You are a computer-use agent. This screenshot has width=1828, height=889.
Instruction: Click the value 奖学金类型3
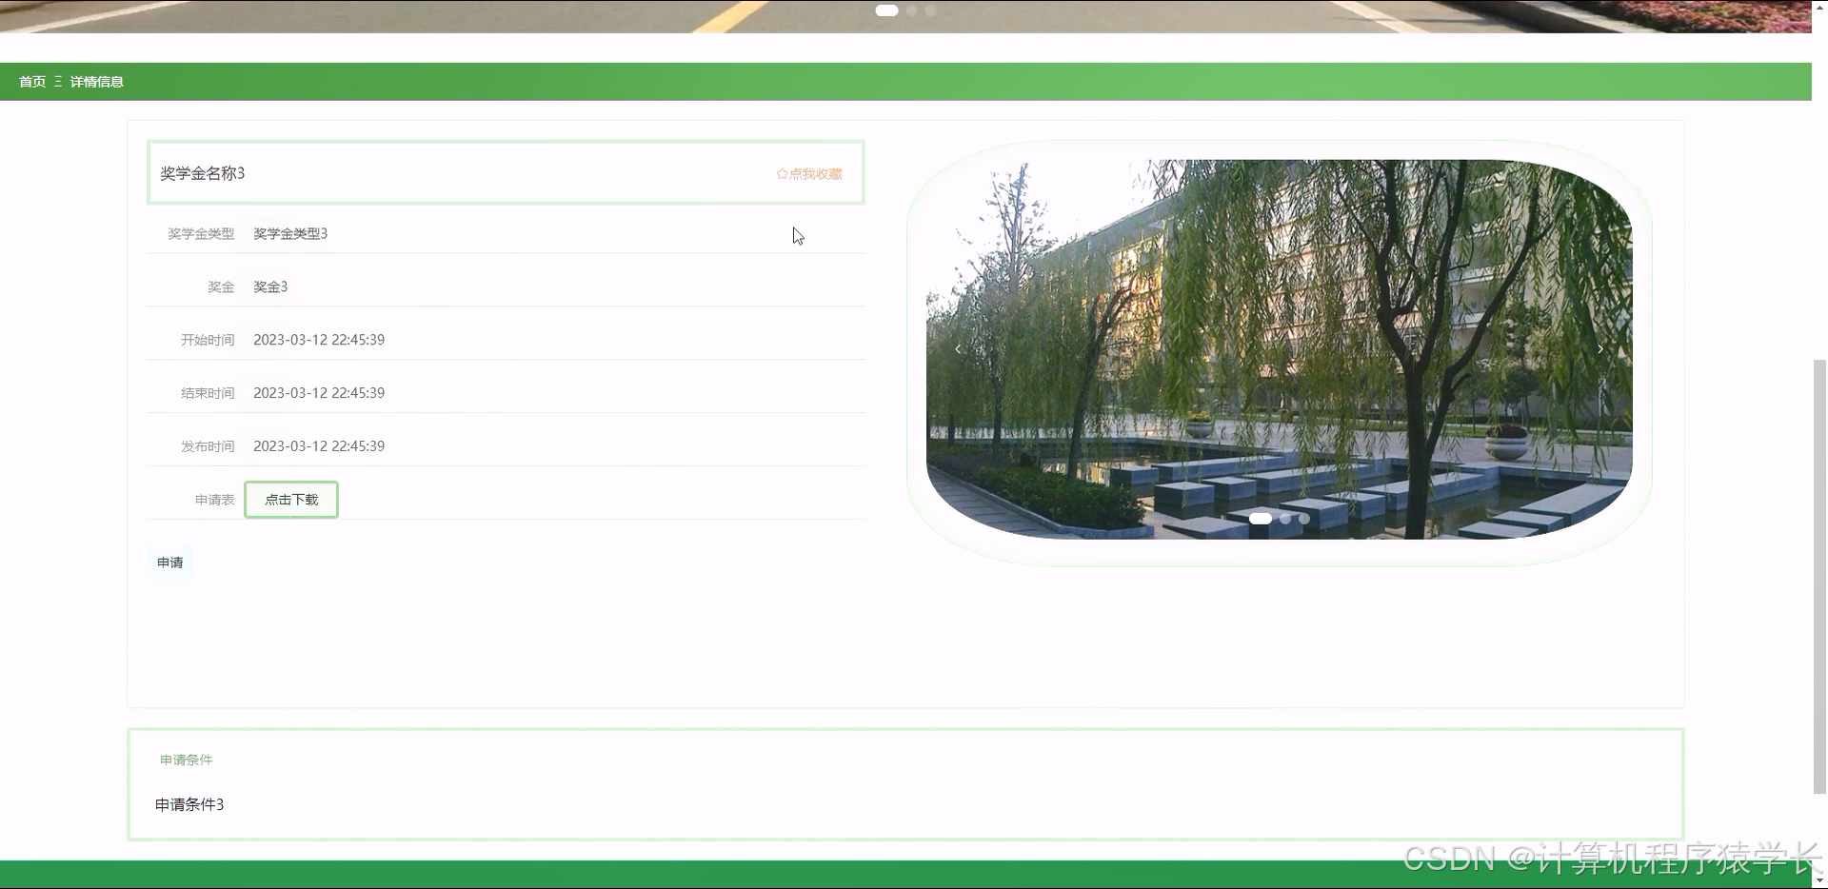290,233
